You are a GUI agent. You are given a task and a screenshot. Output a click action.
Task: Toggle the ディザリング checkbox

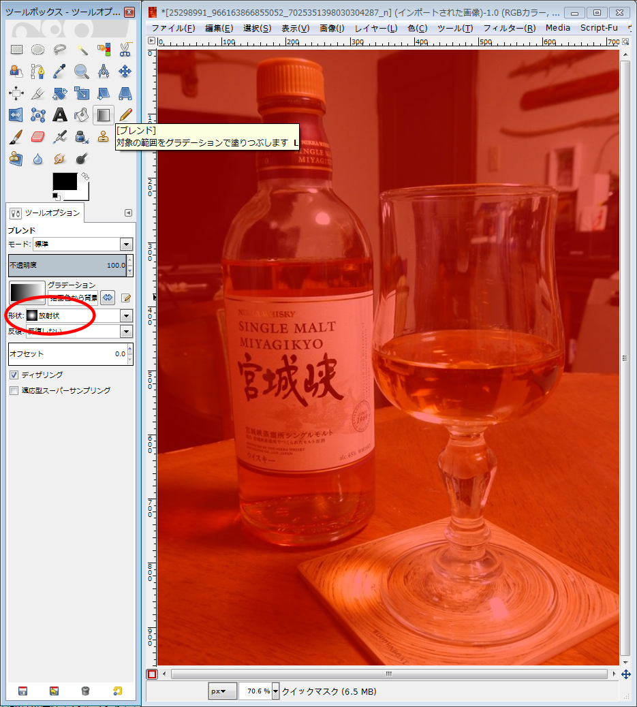[x=14, y=375]
